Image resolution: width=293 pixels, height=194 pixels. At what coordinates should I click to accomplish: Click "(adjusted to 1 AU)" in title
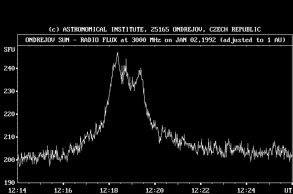[253, 40]
